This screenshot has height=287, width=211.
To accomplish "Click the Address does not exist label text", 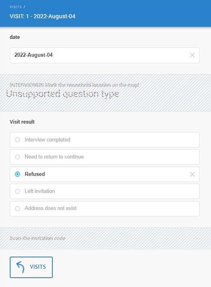I will click(x=51, y=208).
